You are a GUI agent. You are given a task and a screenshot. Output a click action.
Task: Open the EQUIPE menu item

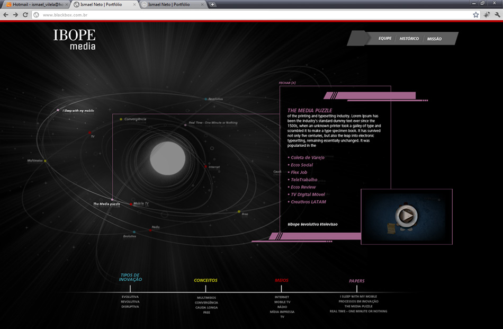coord(385,38)
